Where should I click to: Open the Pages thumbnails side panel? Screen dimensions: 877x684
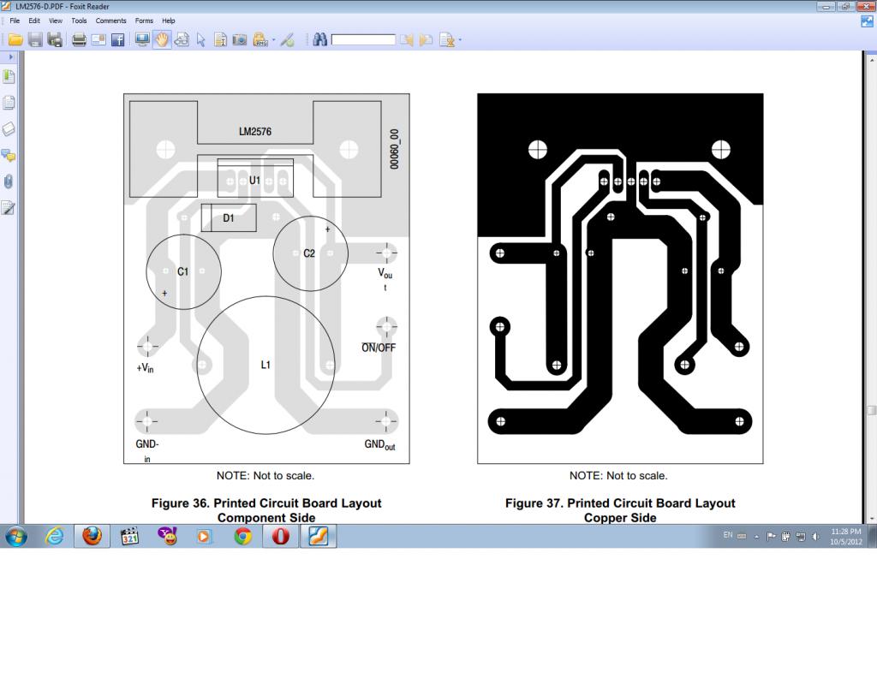[x=9, y=103]
